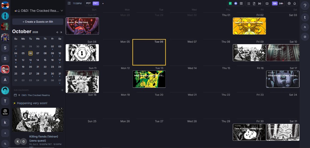Screen dimensions: 310x148
Task: Open the Discord icon in toolbar
Action: (236, 3)
